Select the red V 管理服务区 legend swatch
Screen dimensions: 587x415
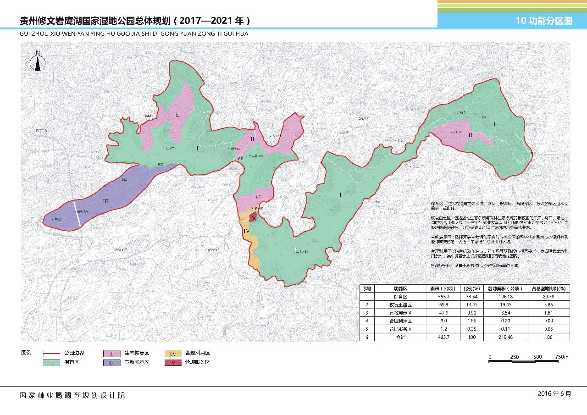click(x=172, y=362)
